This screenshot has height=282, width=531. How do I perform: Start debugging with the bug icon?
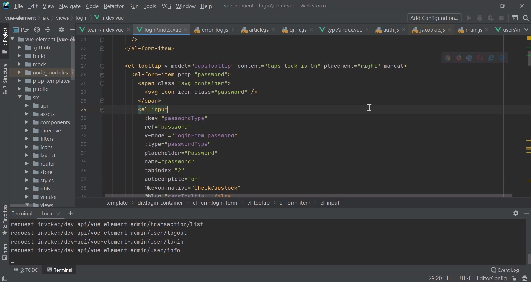coord(480,18)
